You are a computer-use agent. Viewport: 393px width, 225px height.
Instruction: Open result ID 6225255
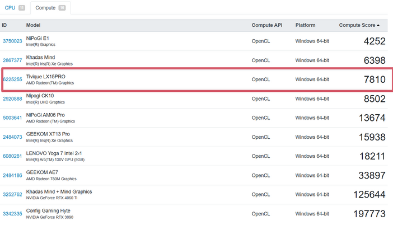point(12,79)
